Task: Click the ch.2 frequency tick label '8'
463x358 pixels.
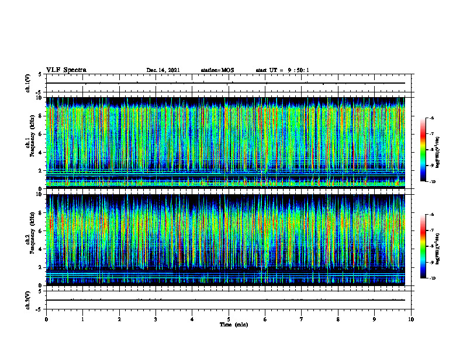Action: 41,213
